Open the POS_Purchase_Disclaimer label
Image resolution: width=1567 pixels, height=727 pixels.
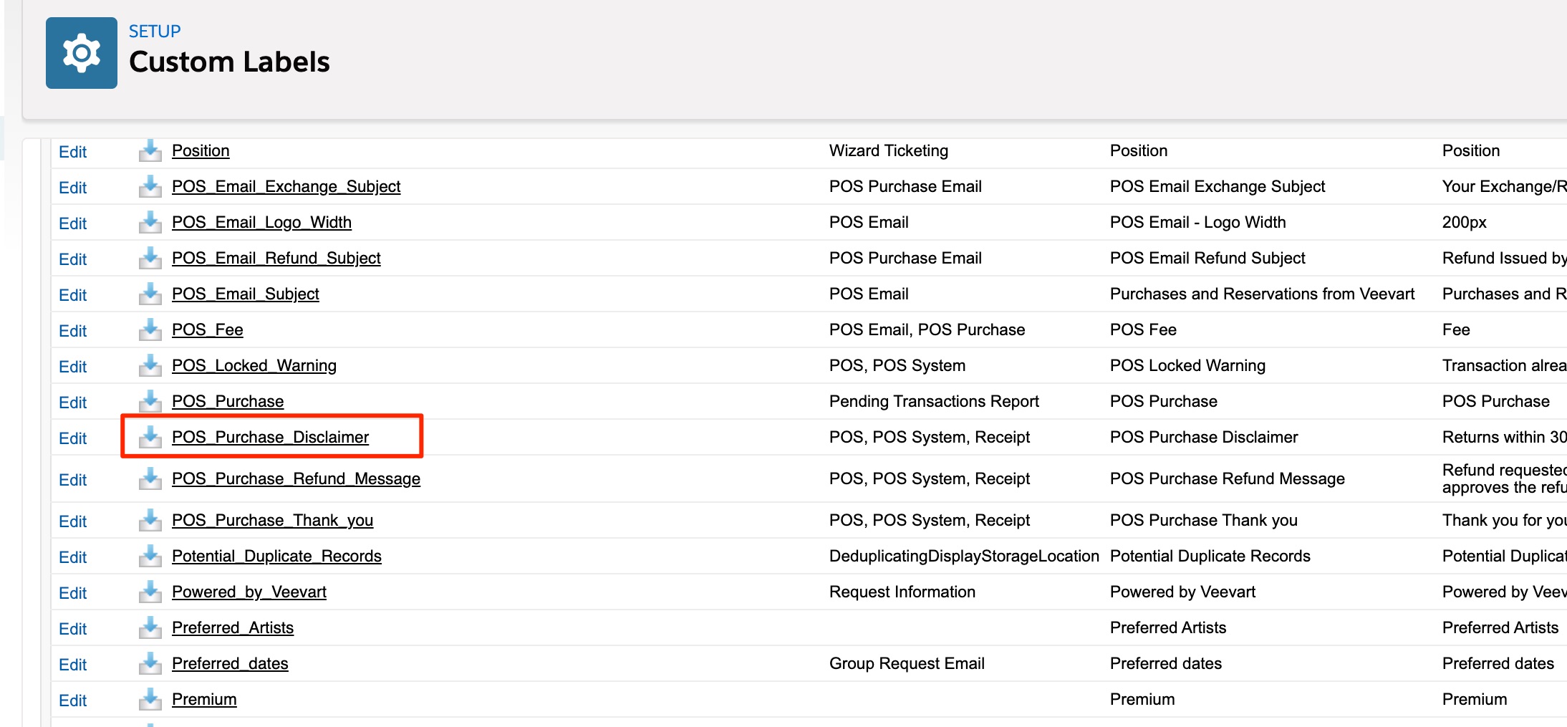270,437
